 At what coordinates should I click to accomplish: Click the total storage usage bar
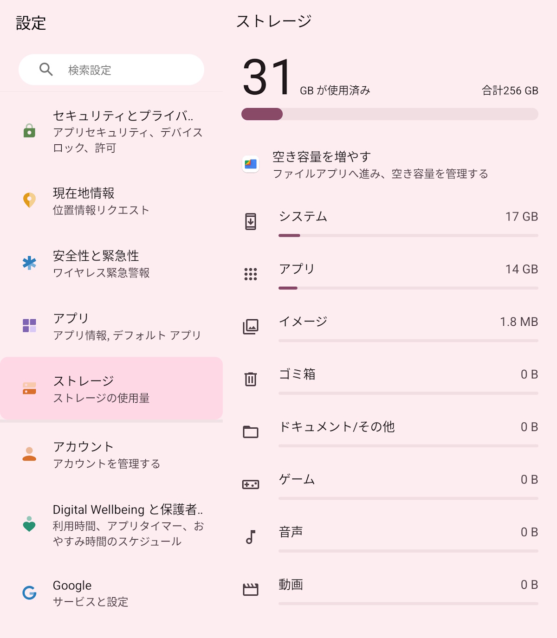[389, 114]
